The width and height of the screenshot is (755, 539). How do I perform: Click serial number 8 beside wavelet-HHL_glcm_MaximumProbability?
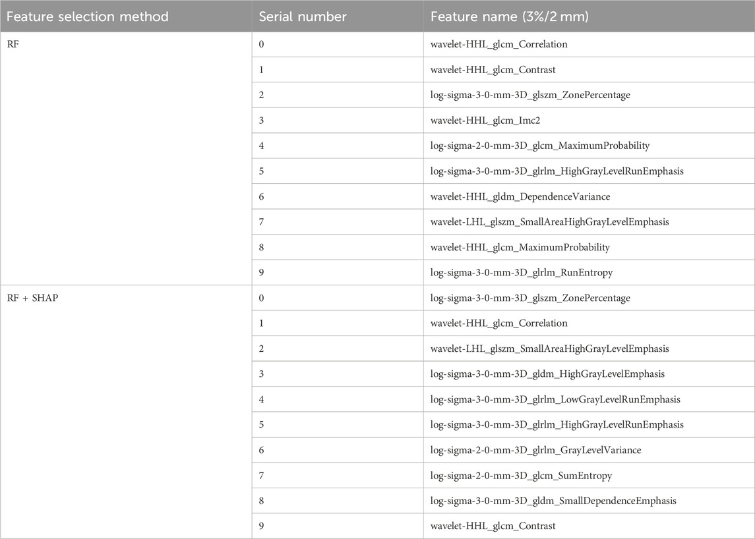click(262, 247)
